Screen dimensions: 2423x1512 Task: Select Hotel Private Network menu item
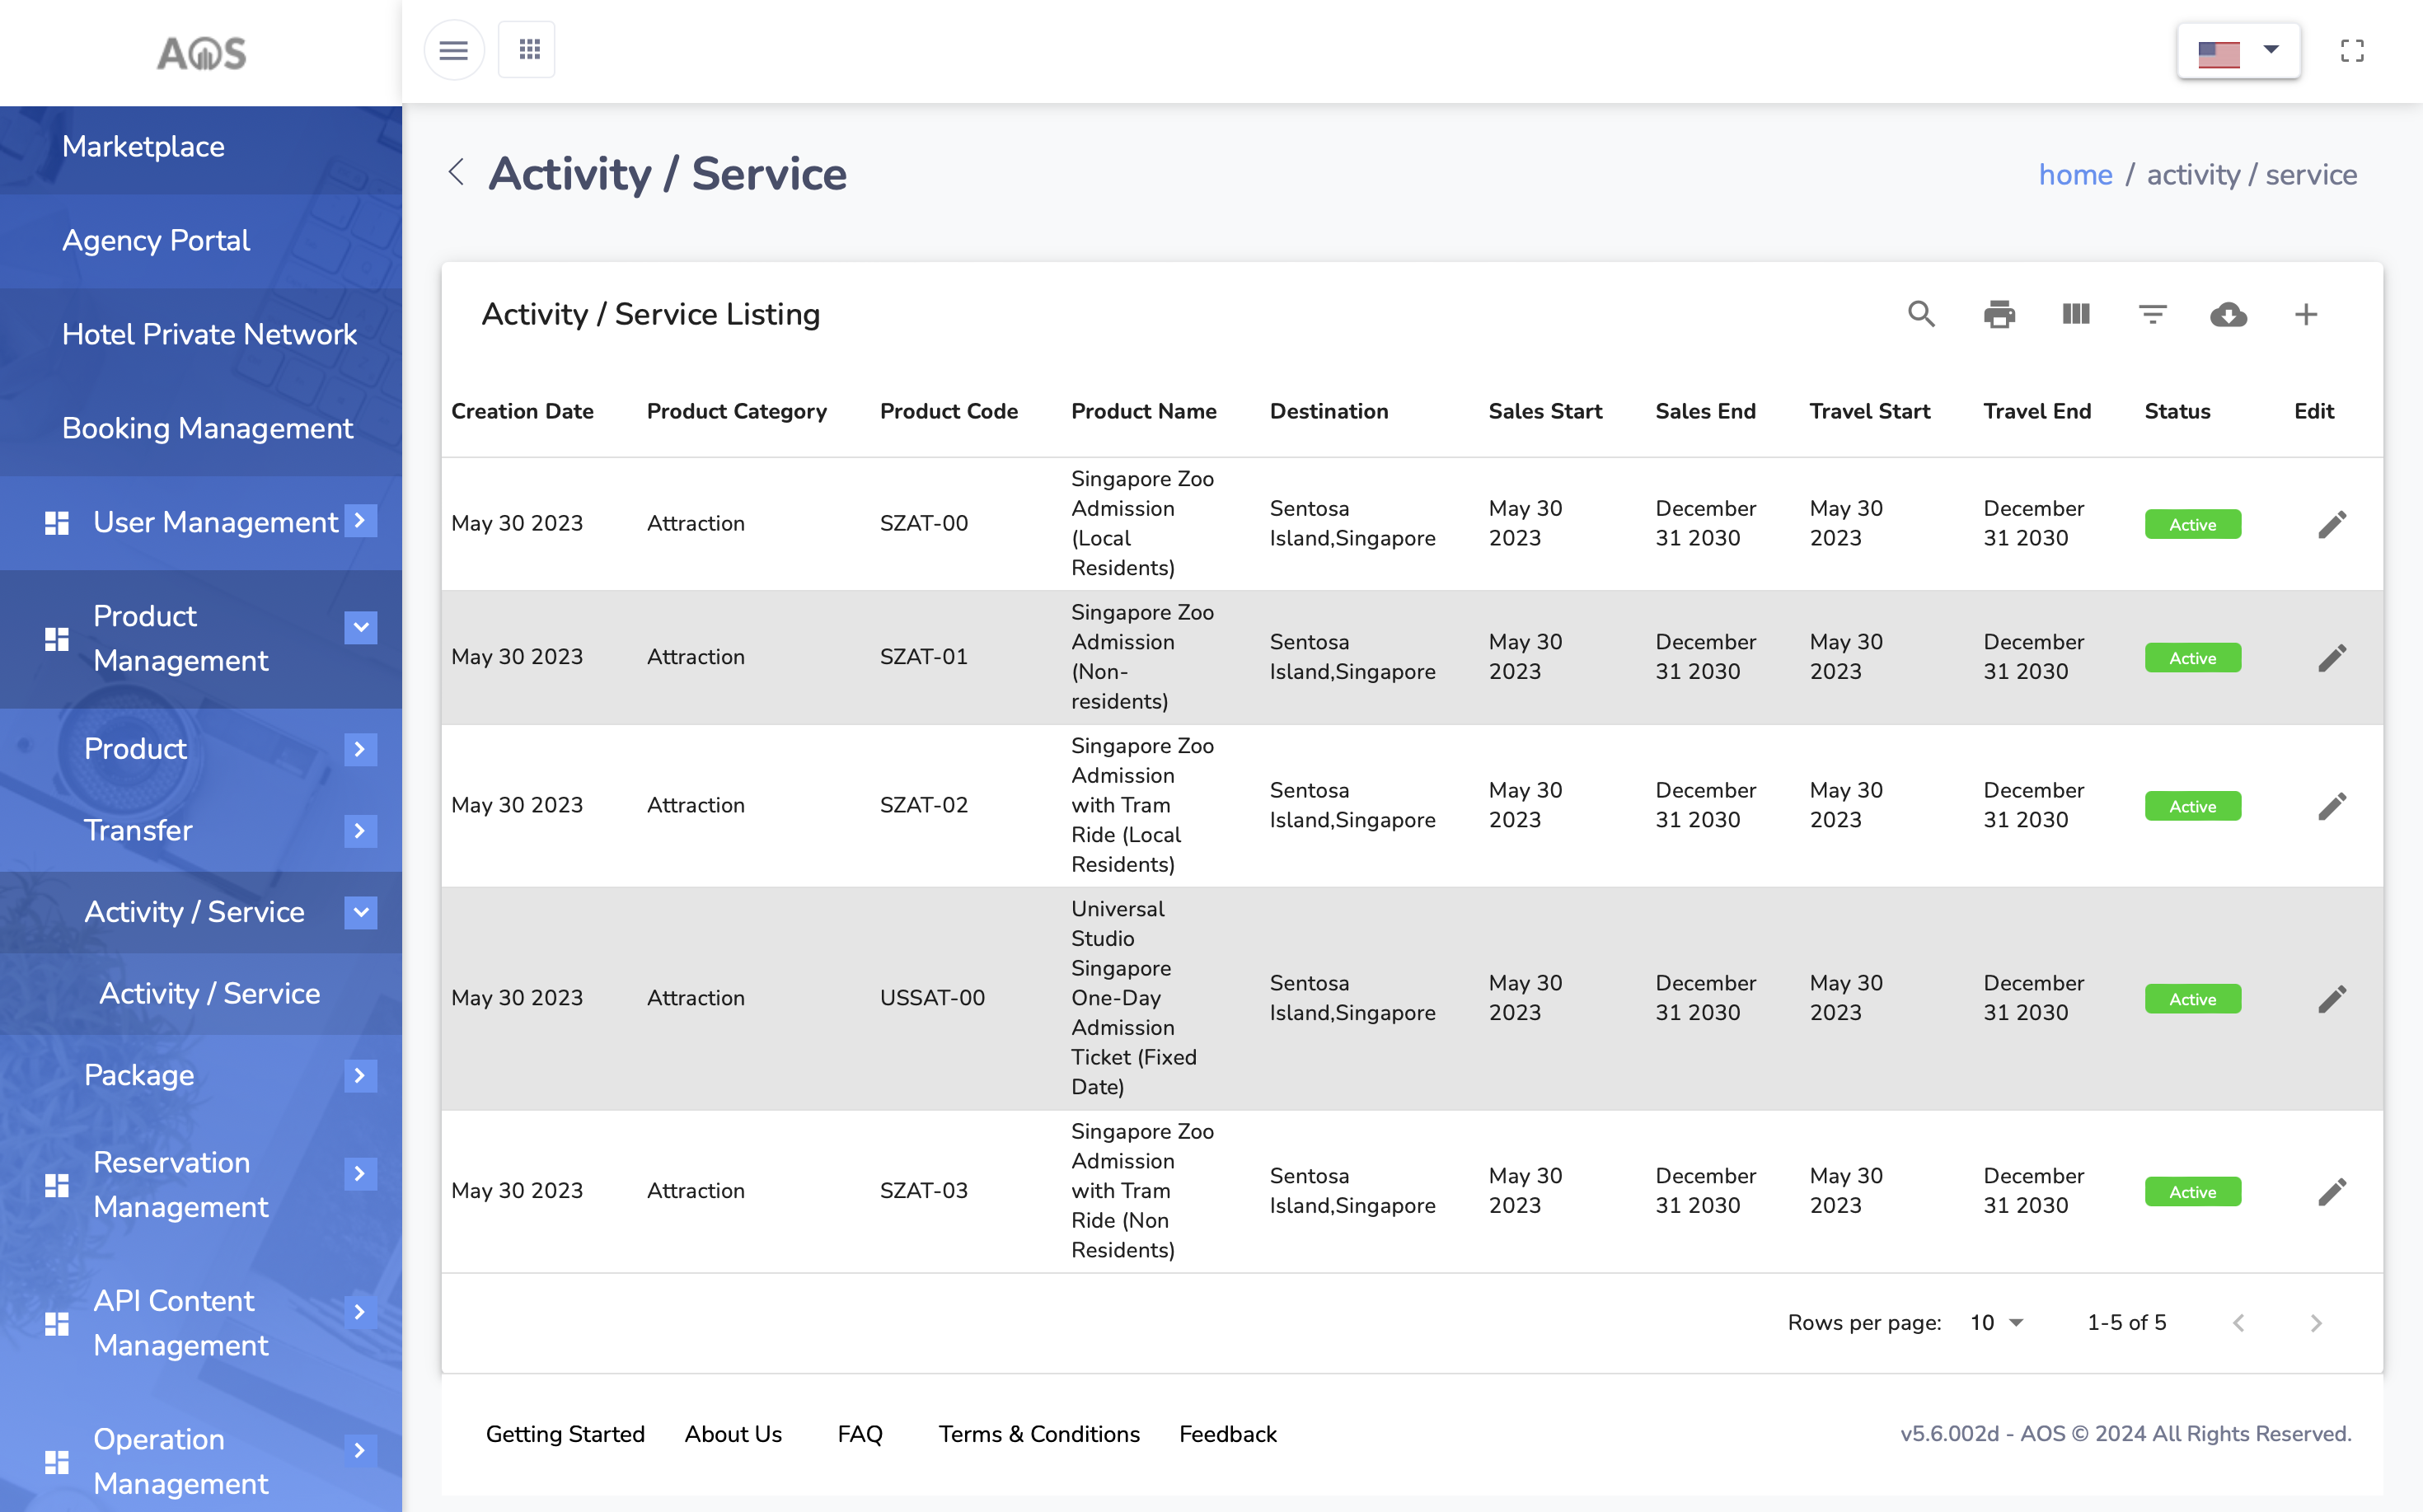click(209, 334)
